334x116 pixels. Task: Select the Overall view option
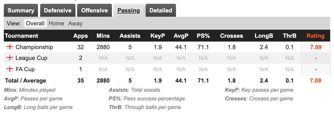point(35,23)
